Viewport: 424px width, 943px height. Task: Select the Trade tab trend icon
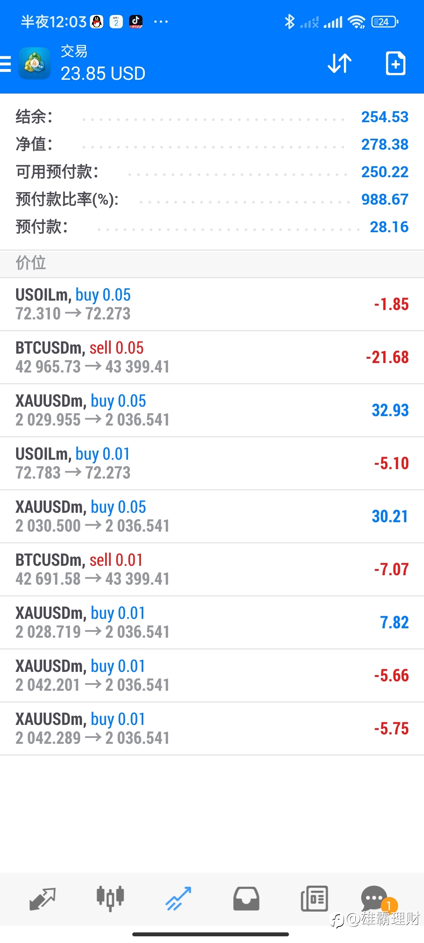click(x=178, y=899)
